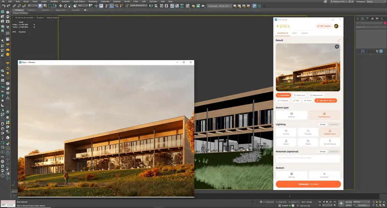
Task: Activate the Select and Rotate tool
Action: click(65, 6)
